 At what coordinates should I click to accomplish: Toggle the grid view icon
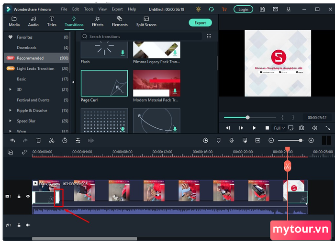[209, 36]
